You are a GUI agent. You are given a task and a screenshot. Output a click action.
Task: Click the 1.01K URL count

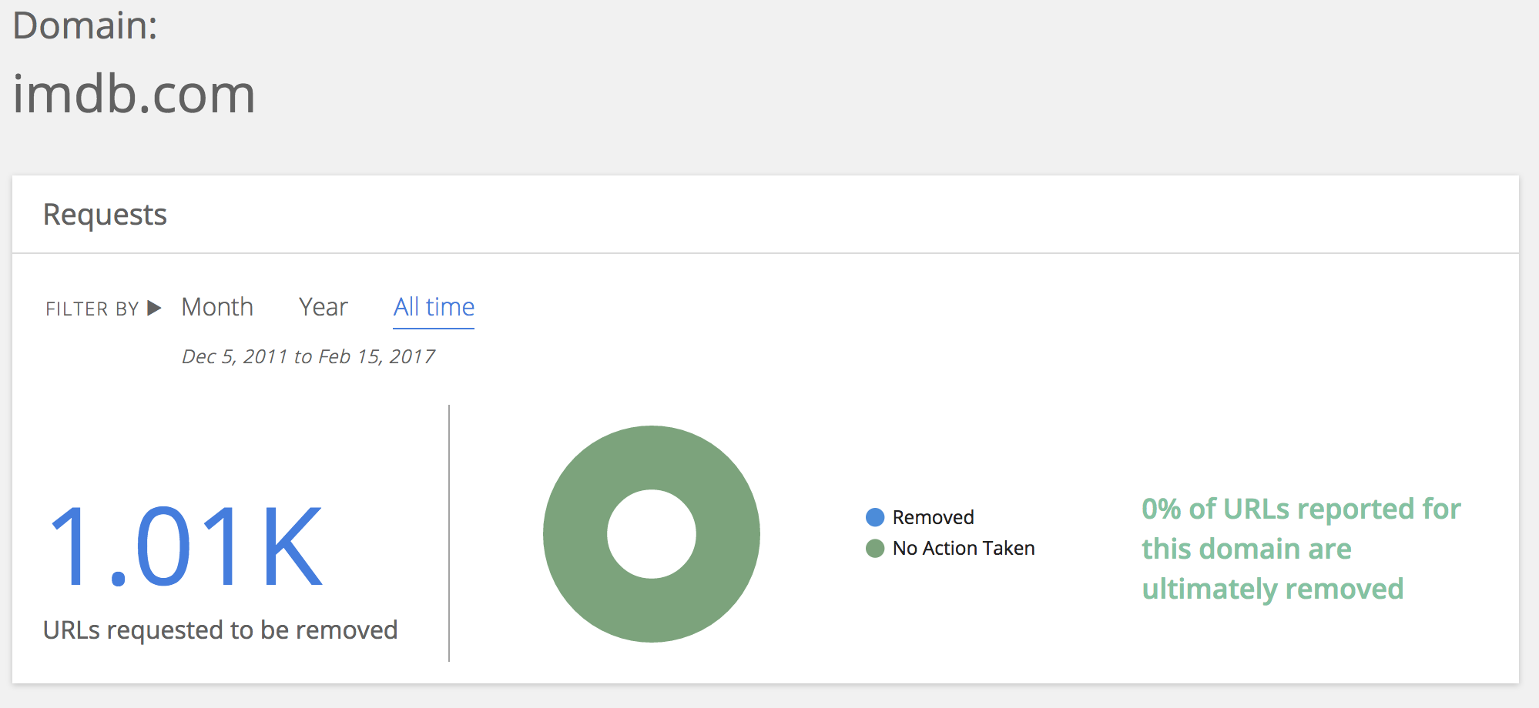[x=185, y=546]
